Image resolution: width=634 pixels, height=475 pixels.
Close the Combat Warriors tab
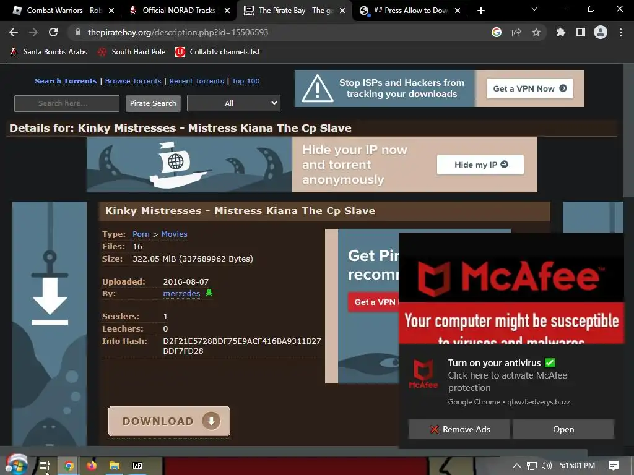pos(111,11)
